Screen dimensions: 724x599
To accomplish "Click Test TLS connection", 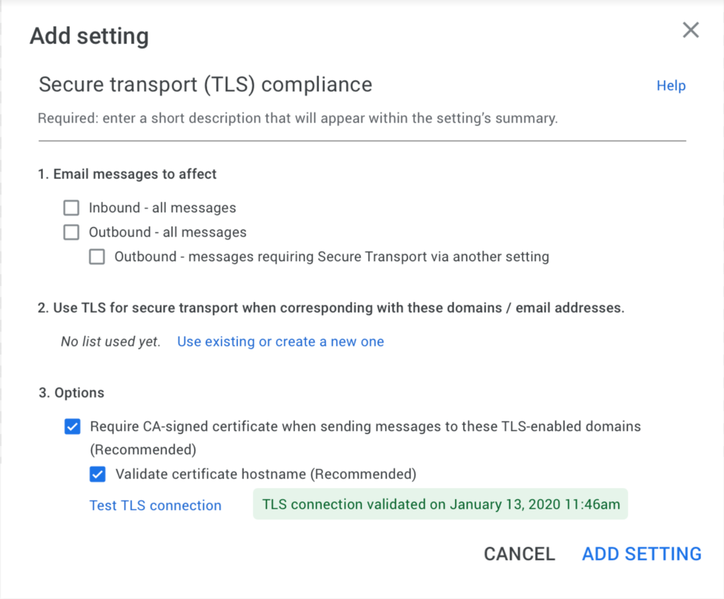I will [155, 505].
